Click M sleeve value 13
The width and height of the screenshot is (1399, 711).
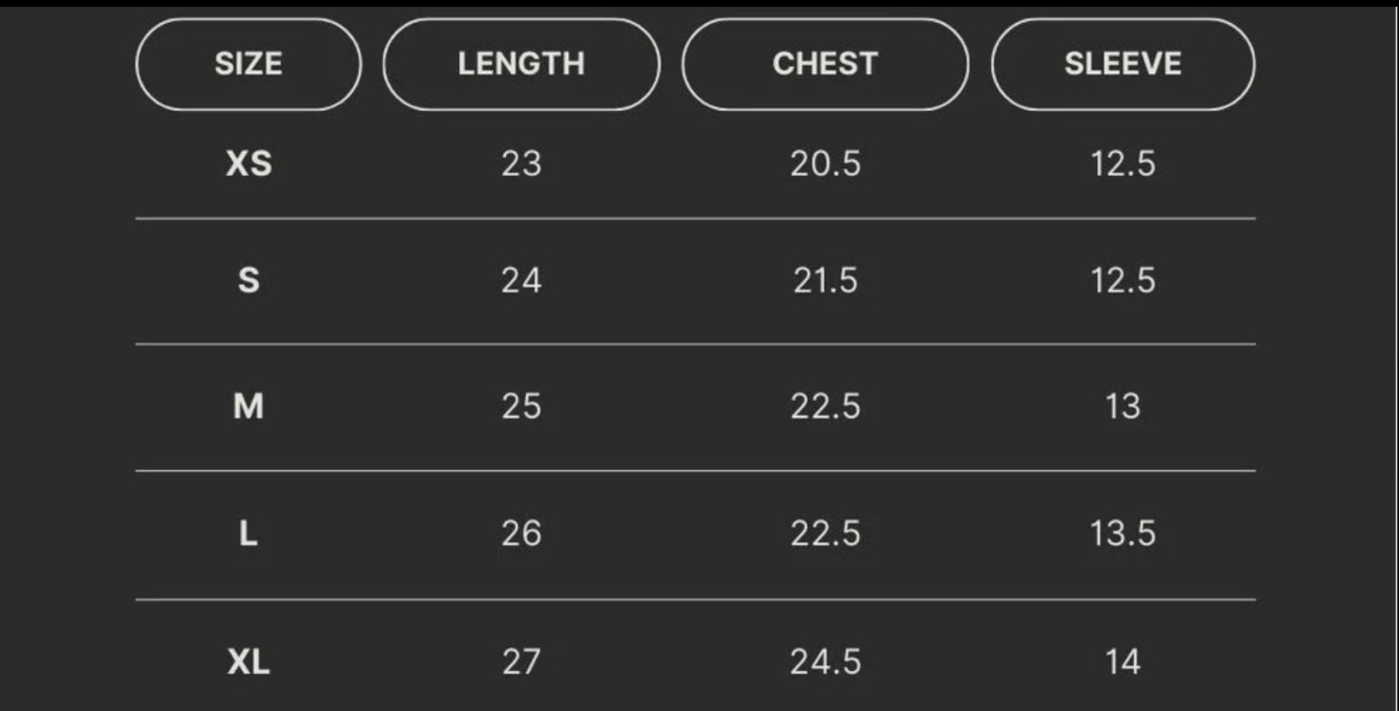(x=1123, y=406)
